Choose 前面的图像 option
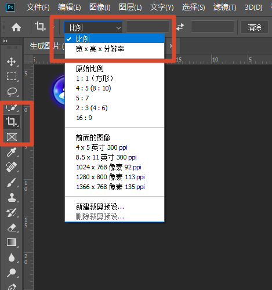Image resolution: width=272 pixels, height=290 pixels. (114, 137)
